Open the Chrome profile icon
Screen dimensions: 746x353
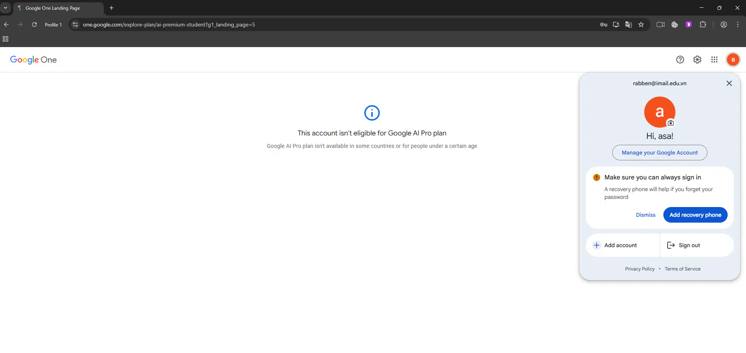coord(724,25)
